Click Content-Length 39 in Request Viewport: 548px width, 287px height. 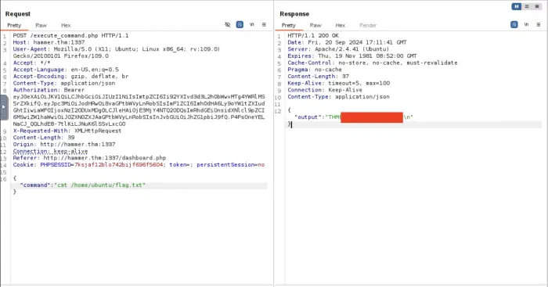tap(44, 138)
